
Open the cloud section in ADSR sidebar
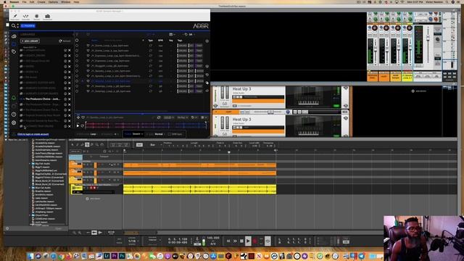[x=14, y=36]
